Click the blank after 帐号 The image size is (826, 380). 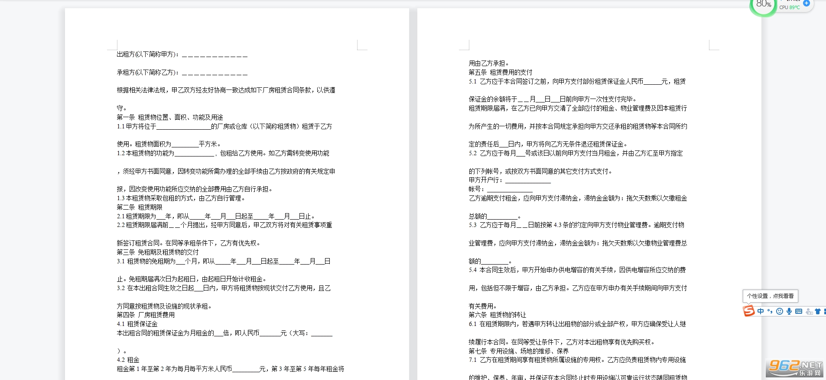coord(510,189)
